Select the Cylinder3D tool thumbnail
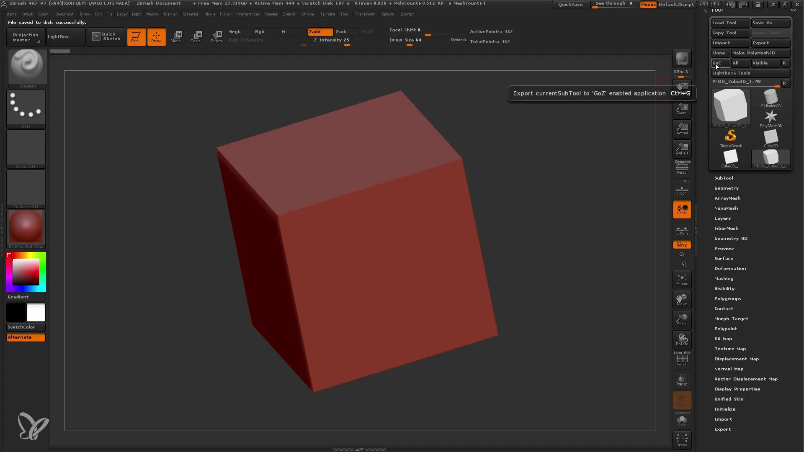Screen dimensions: 804x452 (x=771, y=98)
